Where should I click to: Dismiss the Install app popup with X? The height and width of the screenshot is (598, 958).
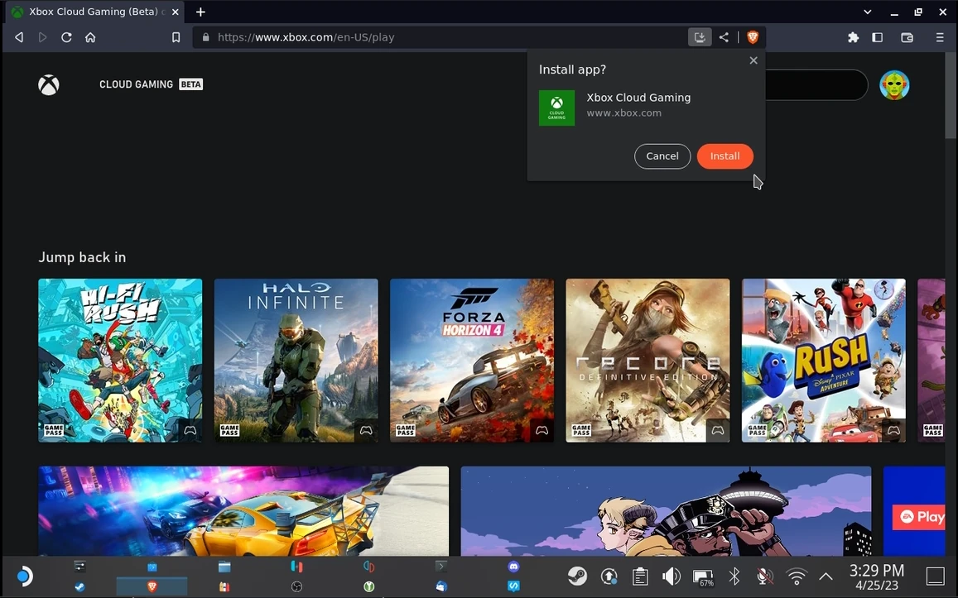pos(753,60)
